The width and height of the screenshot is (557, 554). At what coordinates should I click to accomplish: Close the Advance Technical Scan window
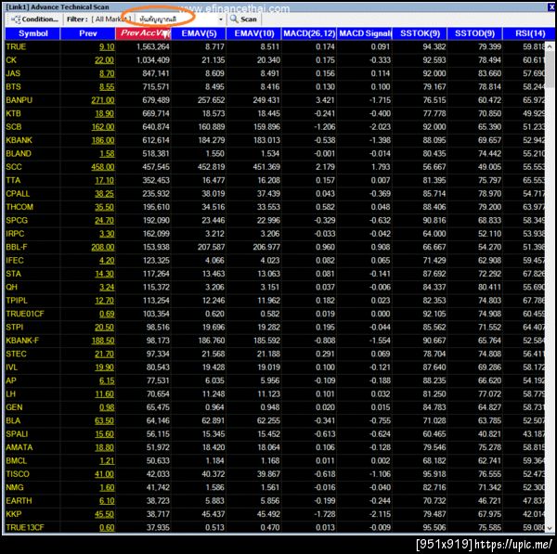click(551, 6)
